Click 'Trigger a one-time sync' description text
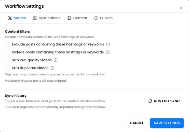Screen dimensions: 189x132 55,101
